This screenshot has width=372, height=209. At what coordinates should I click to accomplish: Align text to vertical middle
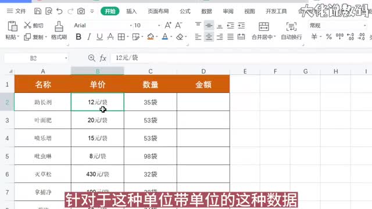[209, 25]
